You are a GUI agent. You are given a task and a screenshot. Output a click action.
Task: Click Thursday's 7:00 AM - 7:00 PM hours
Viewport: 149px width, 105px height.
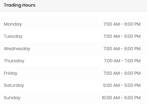(x=122, y=61)
